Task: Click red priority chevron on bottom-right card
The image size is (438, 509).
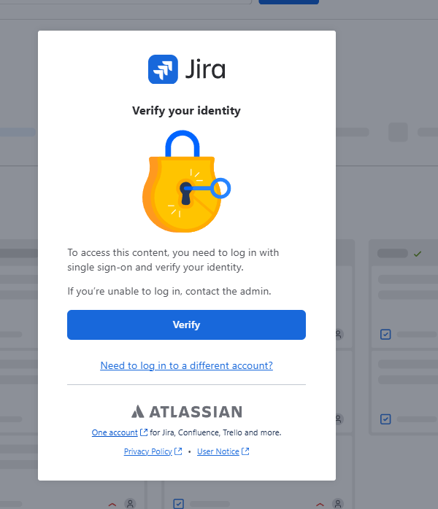Action: [x=320, y=505]
